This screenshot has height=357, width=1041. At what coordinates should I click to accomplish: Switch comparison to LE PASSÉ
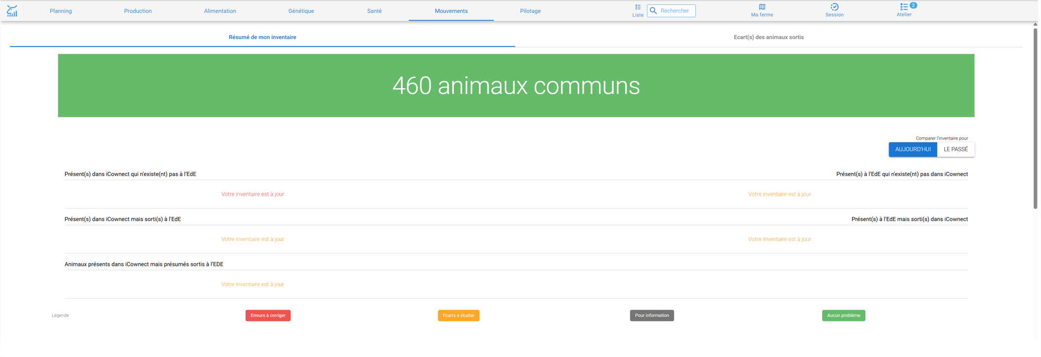tap(956, 149)
